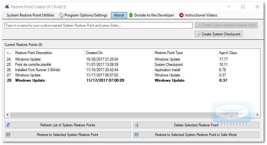Click Refresh List of System Restore Points
This screenshot has width=267, height=145.
click(x=68, y=125)
